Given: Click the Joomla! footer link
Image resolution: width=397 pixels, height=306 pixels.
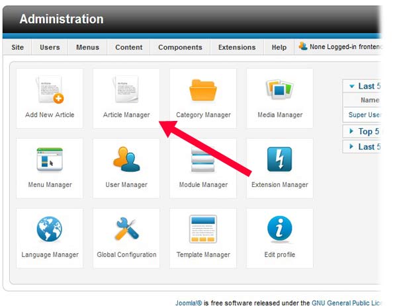Looking at the screenshot, I should click(189, 303).
